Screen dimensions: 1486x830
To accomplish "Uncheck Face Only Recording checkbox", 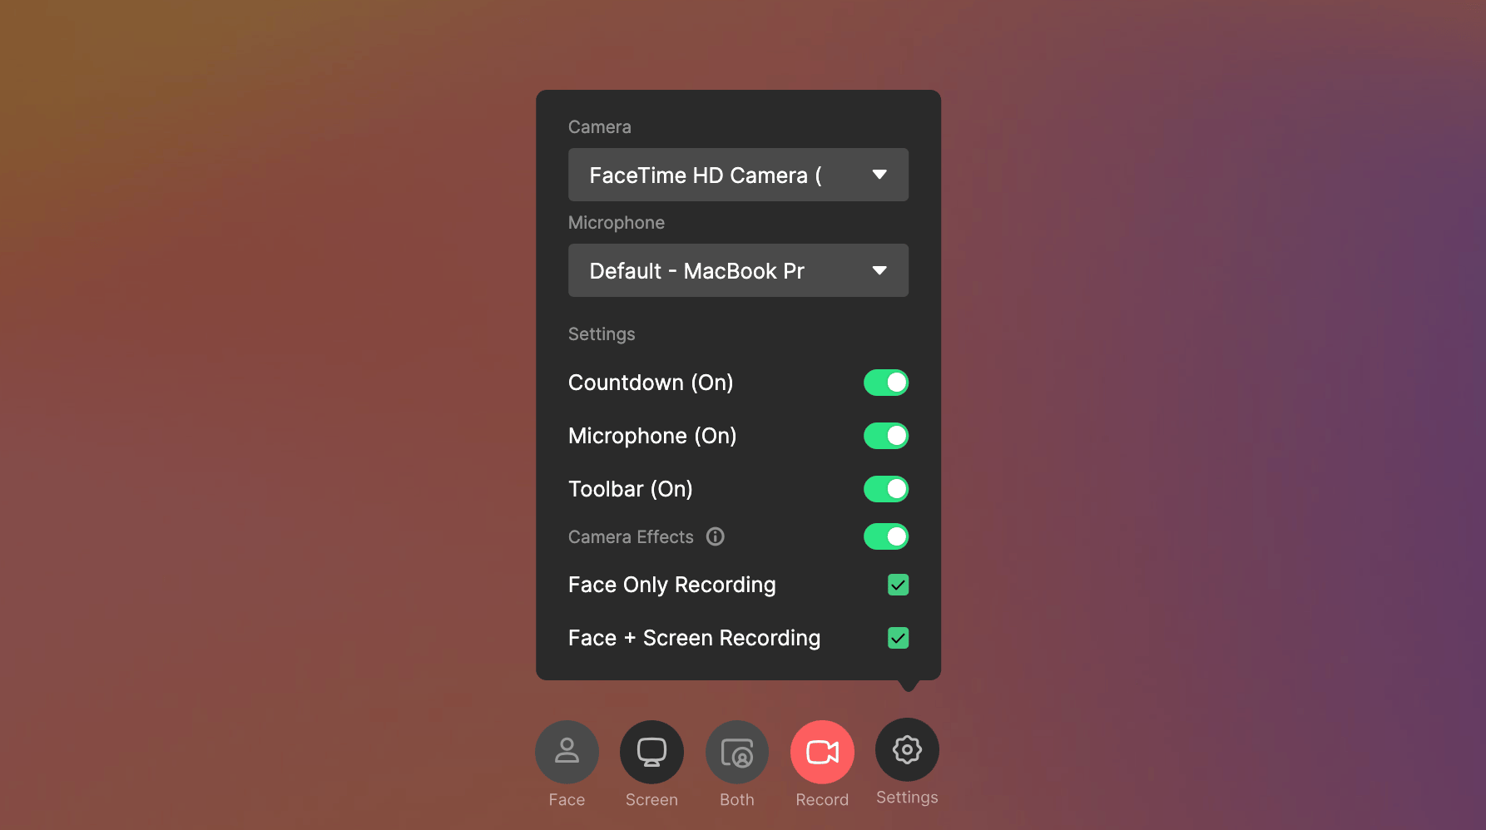I will pyautogui.click(x=898, y=585).
